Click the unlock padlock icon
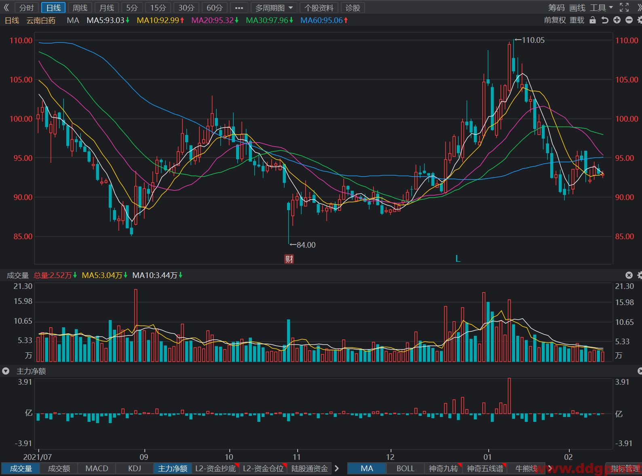This screenshot has height=476, width=642. (593, 20)
